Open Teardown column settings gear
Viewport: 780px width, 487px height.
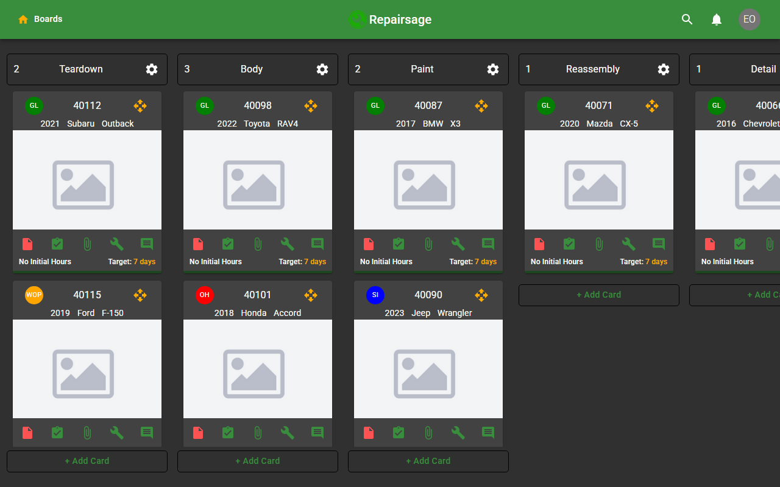click(152, 69)
